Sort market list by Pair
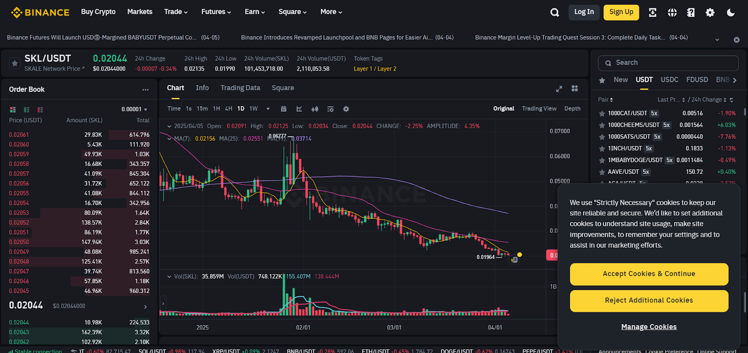This screenshot has height=353, width=748. tap(605, 100)
